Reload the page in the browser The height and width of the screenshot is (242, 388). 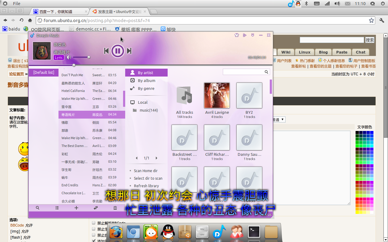(22, 20)
